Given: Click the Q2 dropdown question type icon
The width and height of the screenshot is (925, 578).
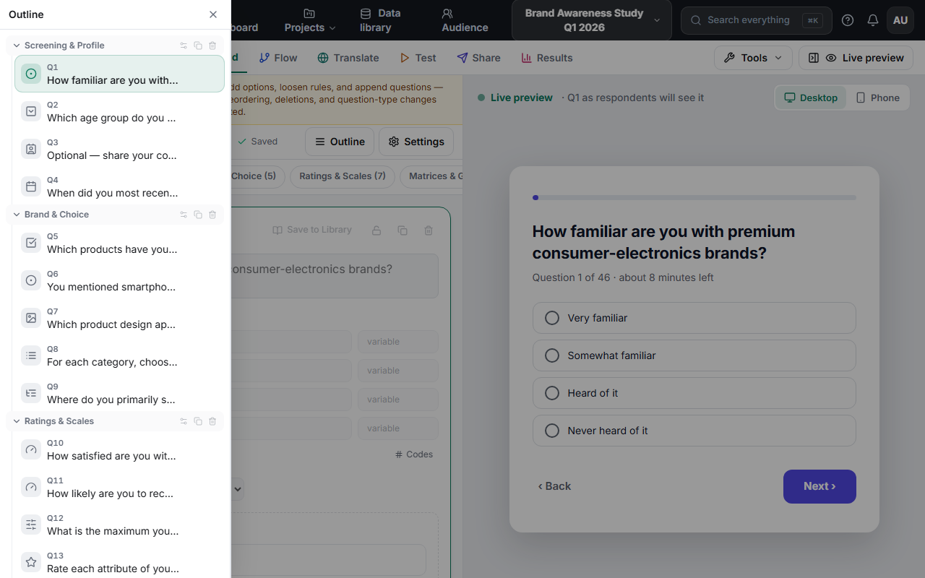Looking at the screenshot, I should [31, 111].
